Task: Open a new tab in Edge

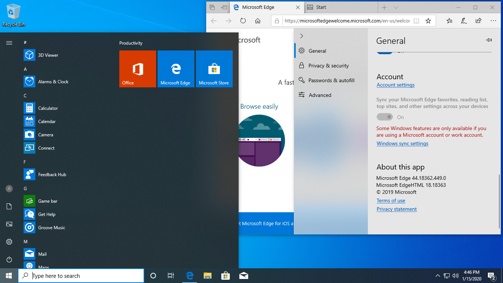Action: [x=384, y=7]
